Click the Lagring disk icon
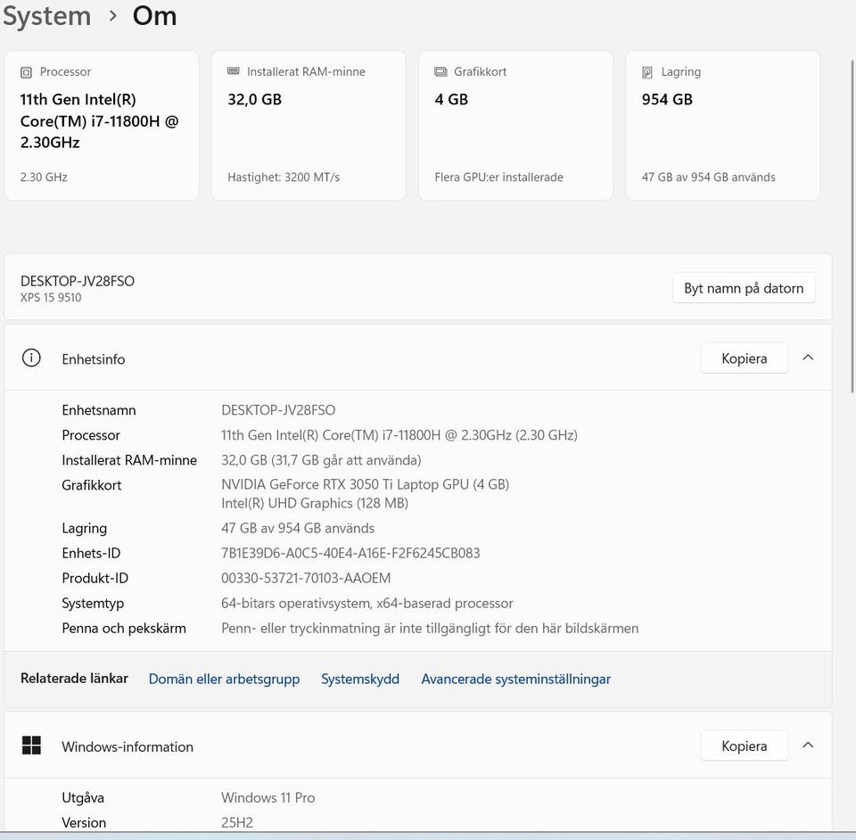Viewport: 856px width, 840px height. 647,72
